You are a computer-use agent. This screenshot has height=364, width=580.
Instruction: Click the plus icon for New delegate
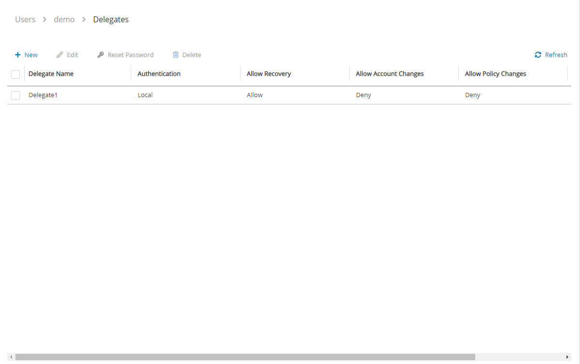(18, 55)
